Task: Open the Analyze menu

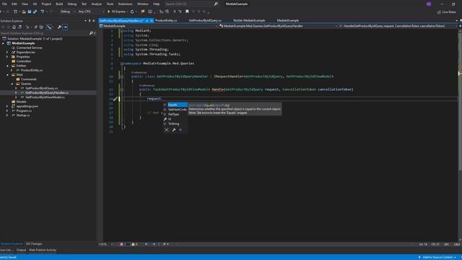Action: [x=96, y=4]
